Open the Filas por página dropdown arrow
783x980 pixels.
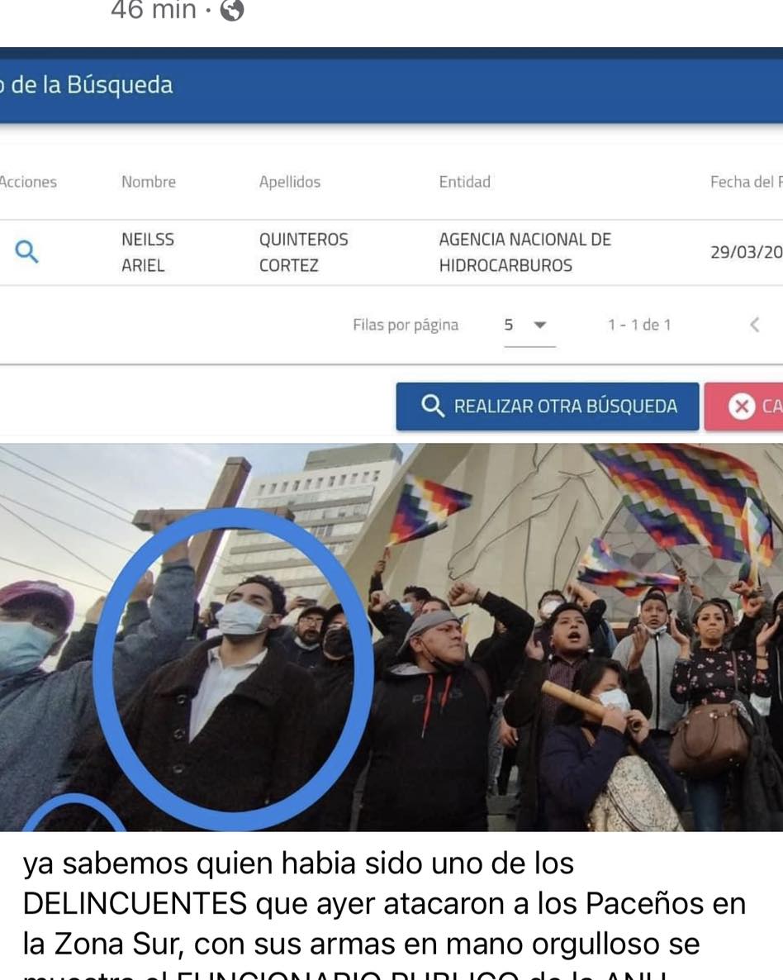(540, 325)
